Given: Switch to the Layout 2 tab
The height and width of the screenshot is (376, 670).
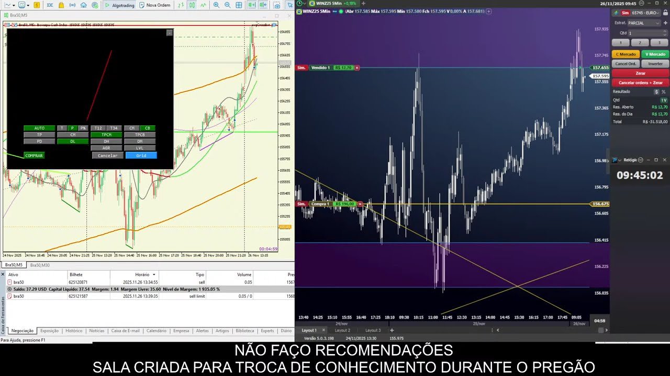Looking at the screenshot, I should pos(342,330).
